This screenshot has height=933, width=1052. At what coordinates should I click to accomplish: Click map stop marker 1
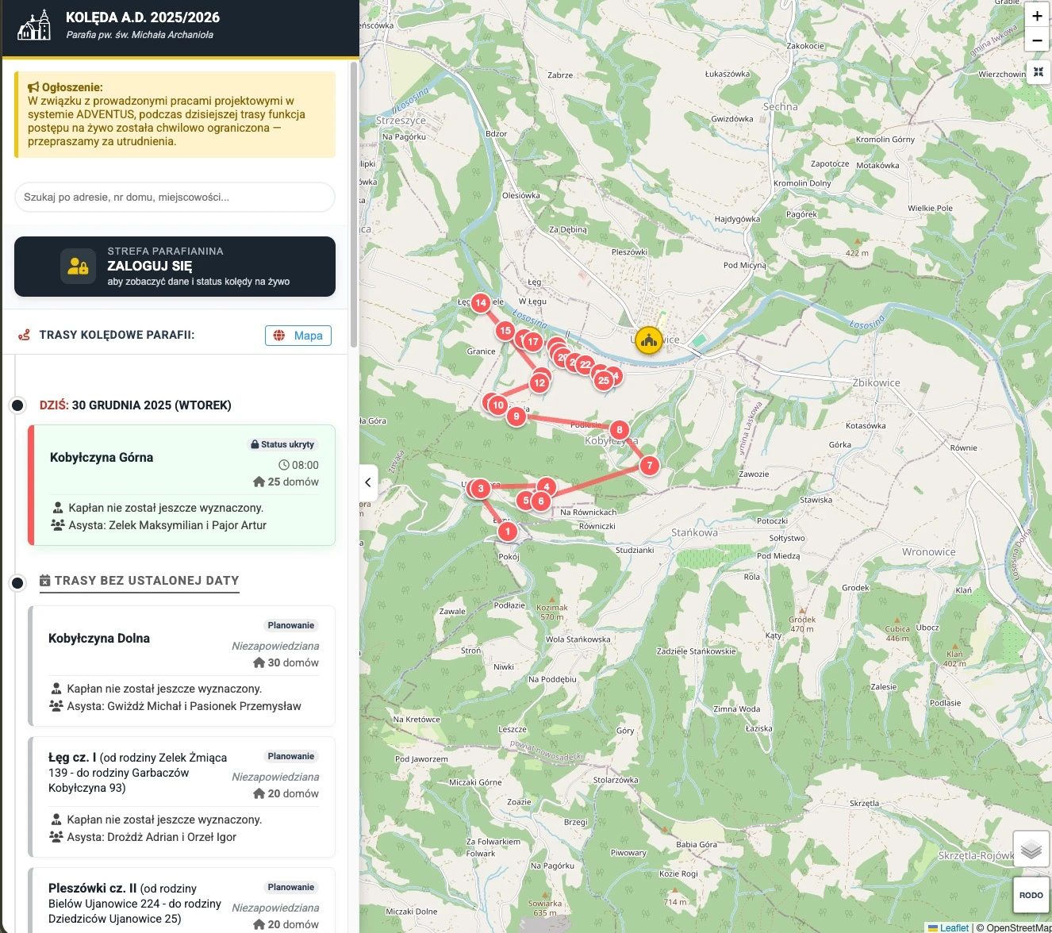point(508,532)
